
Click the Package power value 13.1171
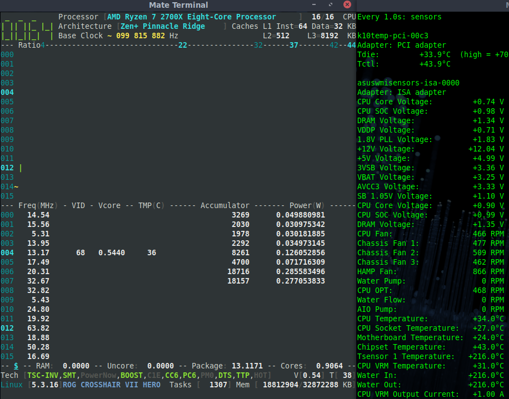tap(247, 366)
